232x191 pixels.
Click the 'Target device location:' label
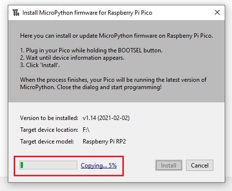49,130
